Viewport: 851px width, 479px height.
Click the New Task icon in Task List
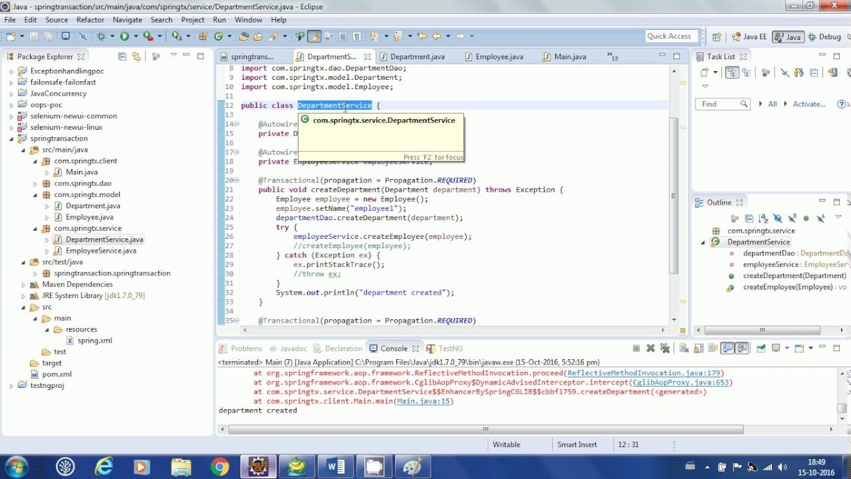(x=705, y=73)
